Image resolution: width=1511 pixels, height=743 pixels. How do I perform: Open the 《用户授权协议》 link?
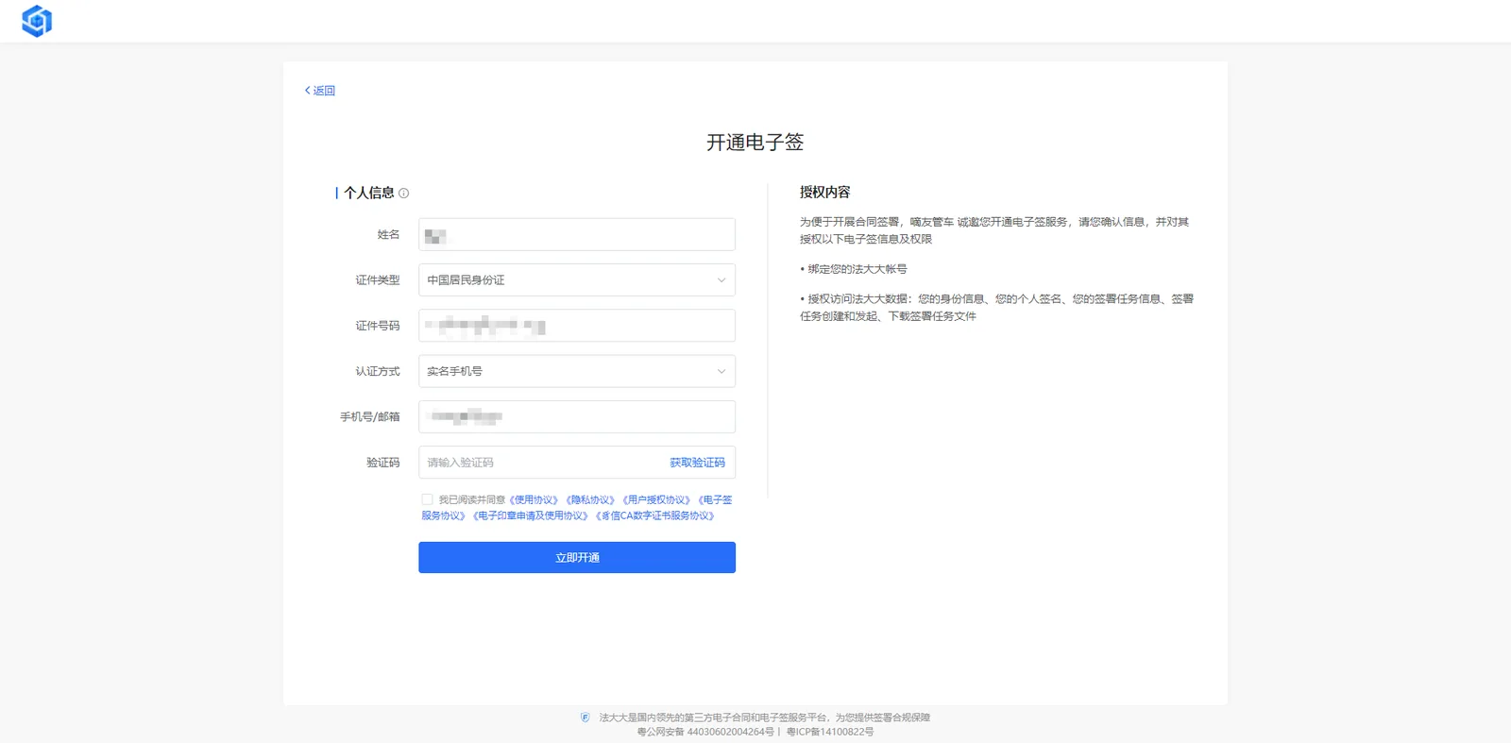(656, 500)
